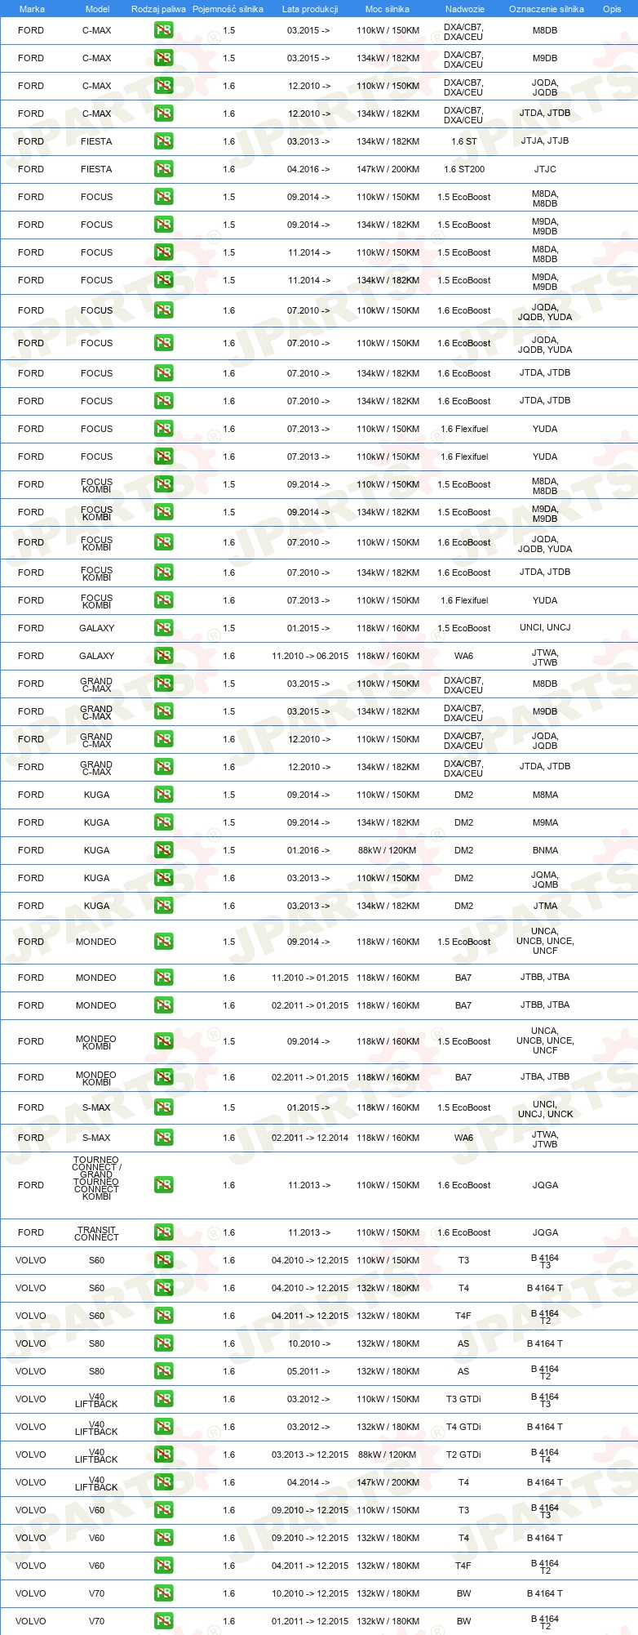Click fuel icon in S-MAX 1.6 WA6 row
The height and width of the screenshot is (1635, 638).
[163, 1138]
